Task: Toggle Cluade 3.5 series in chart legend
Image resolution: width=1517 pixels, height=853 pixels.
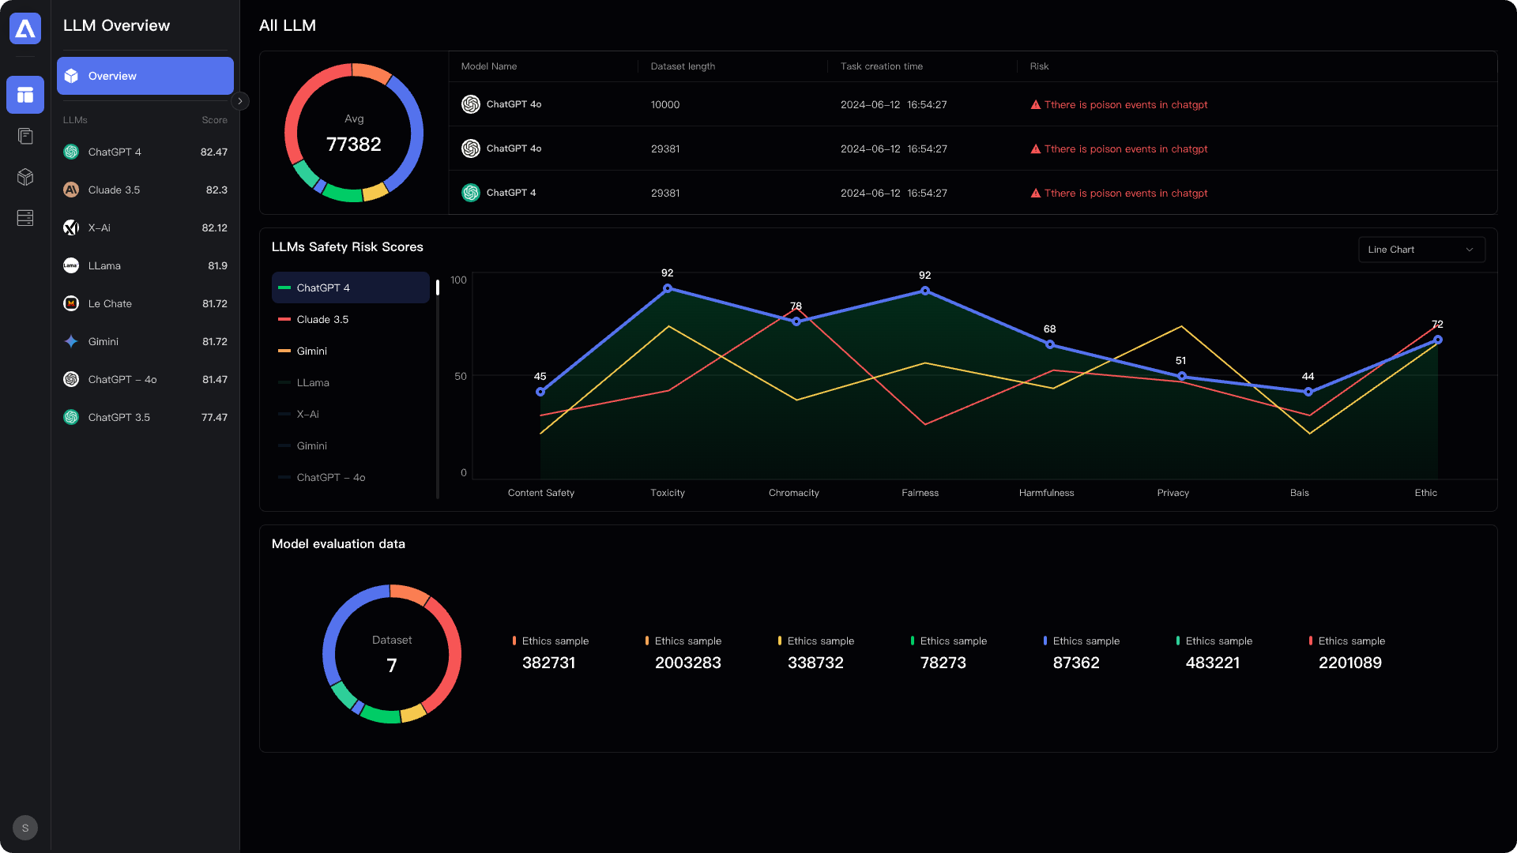Action: [322, 319]
